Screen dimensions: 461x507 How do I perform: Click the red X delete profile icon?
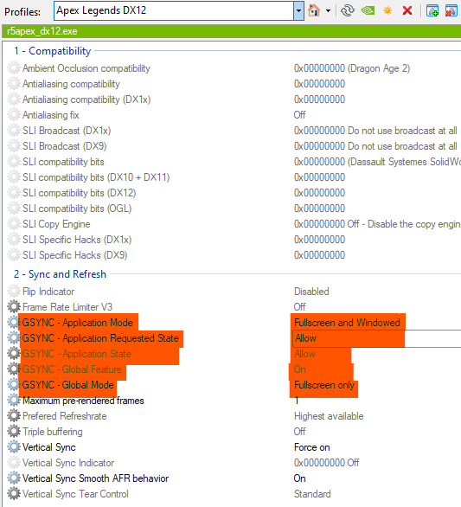tap(407, 10)
